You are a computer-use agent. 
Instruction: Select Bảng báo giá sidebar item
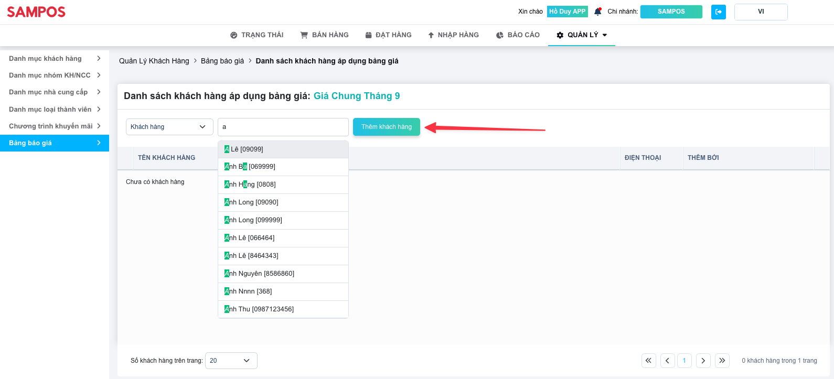click(x=55, y=143)
